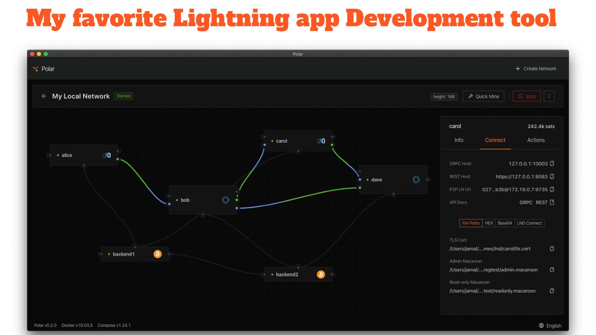596x335 pixels.
Task: Open the Actions tab
Action: (536, 140)
